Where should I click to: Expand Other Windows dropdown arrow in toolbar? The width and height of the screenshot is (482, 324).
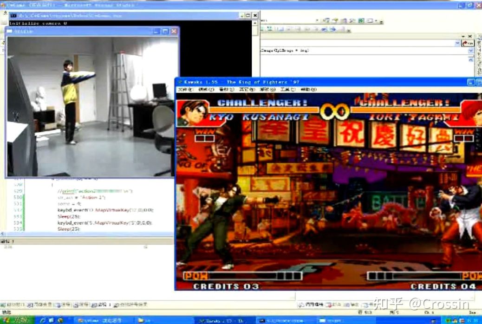point(376,21)
